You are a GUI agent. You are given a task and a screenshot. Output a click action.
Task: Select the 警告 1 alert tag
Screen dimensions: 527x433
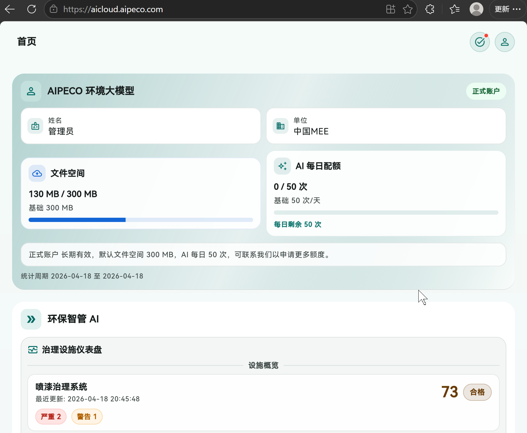tap(87, 417)
